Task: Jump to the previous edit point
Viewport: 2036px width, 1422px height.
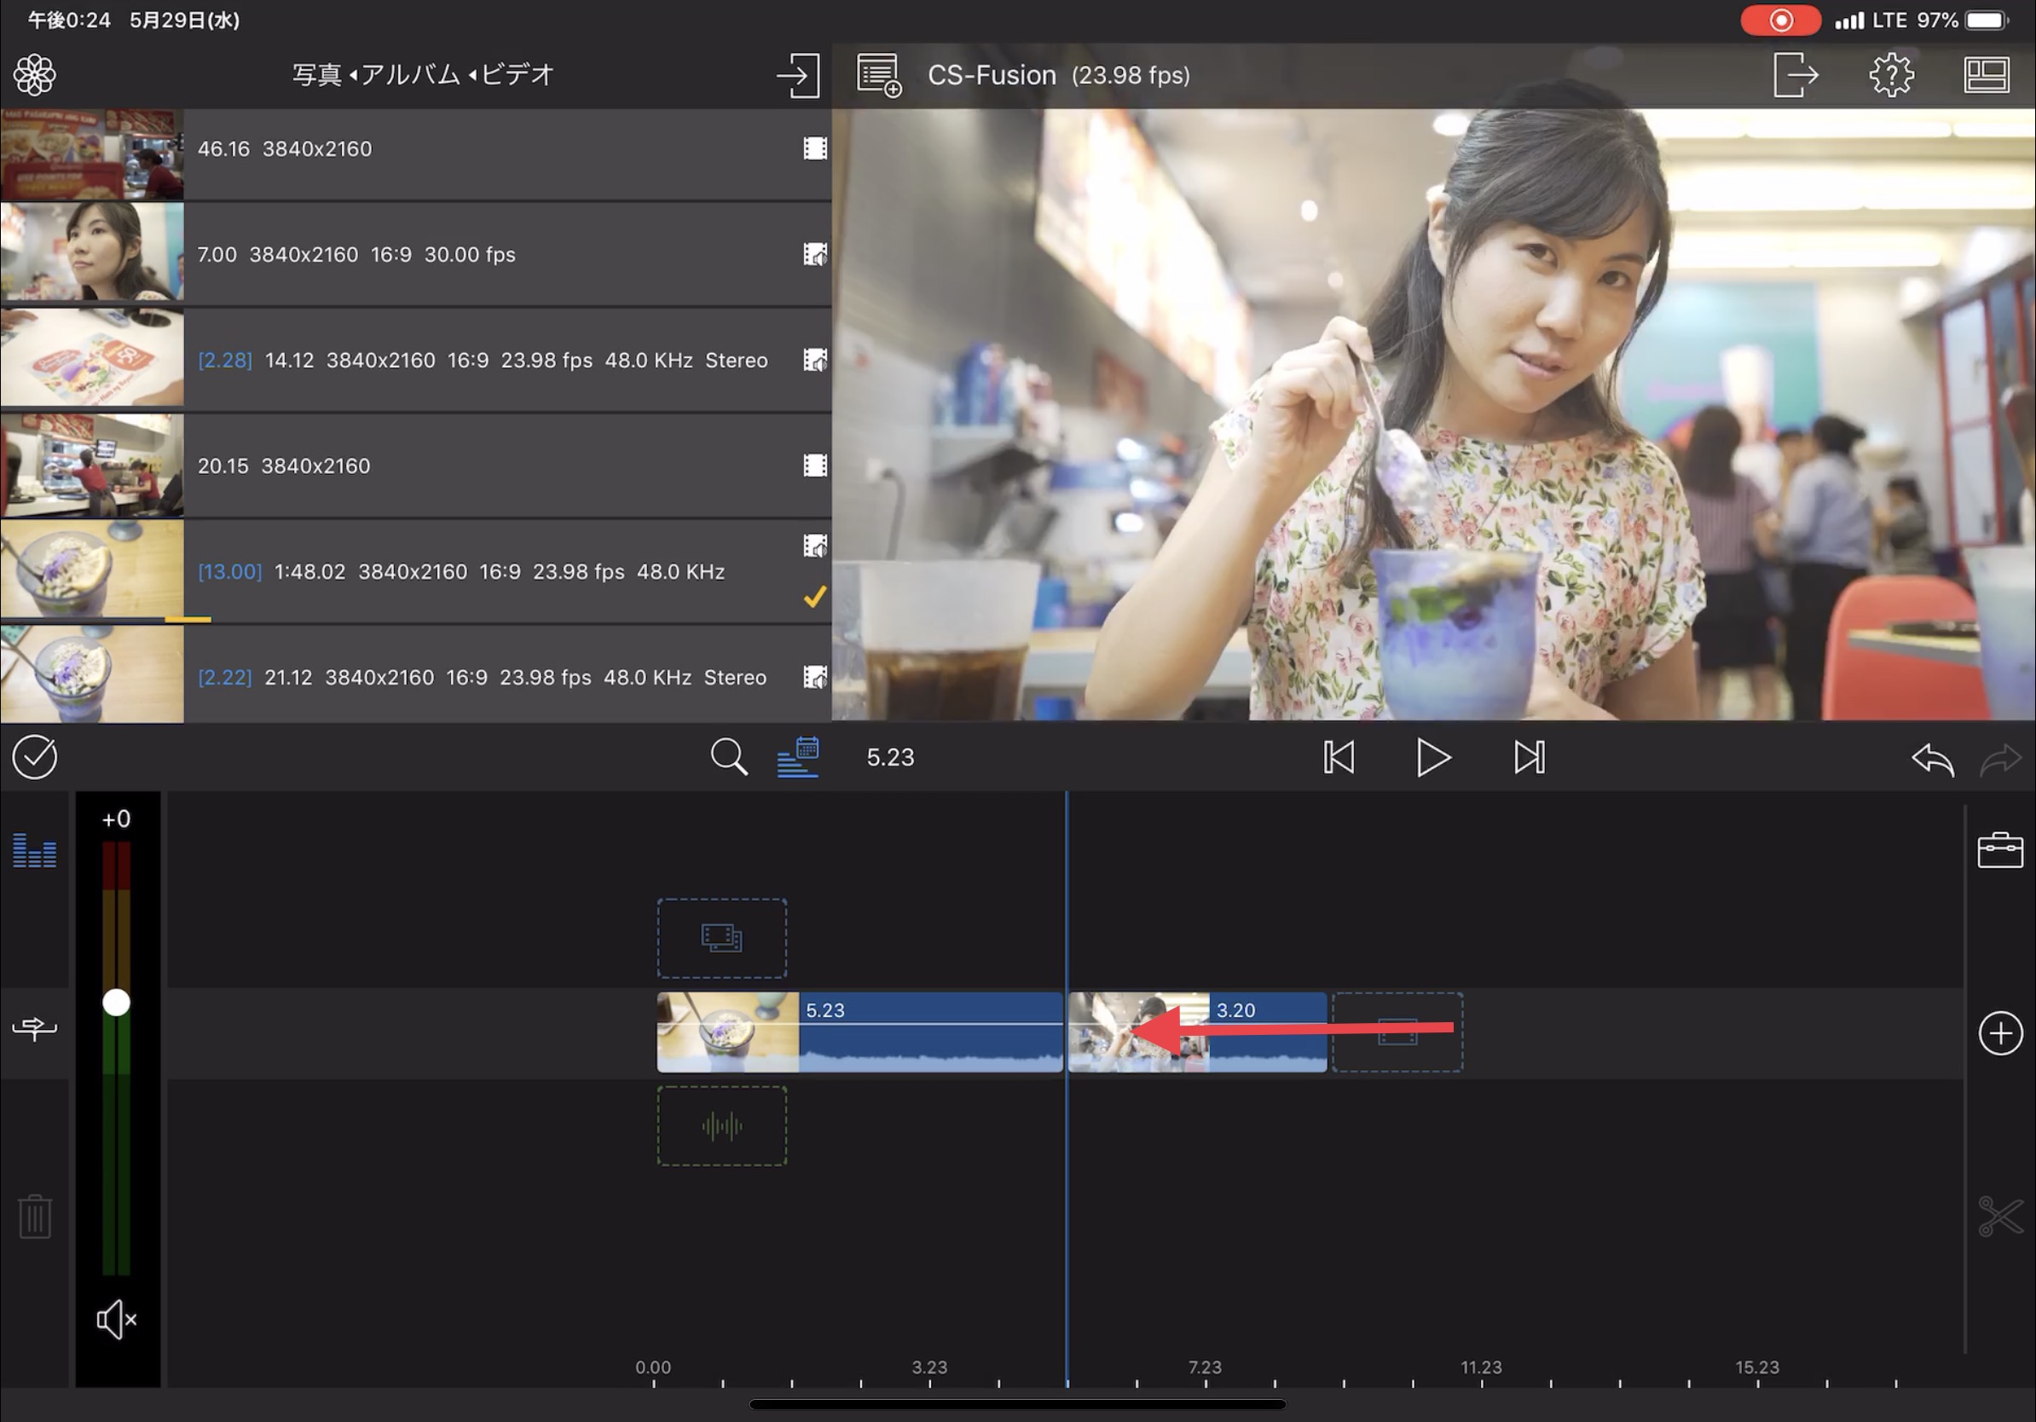Action: tap(1338, 758)
